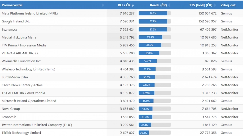The image size is (243, 136).
Task: Click Gemius source in Meta Platforms row
Action: pos(226,13)
